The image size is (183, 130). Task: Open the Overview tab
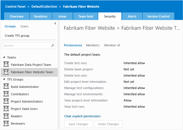click(x=17, y=16)
